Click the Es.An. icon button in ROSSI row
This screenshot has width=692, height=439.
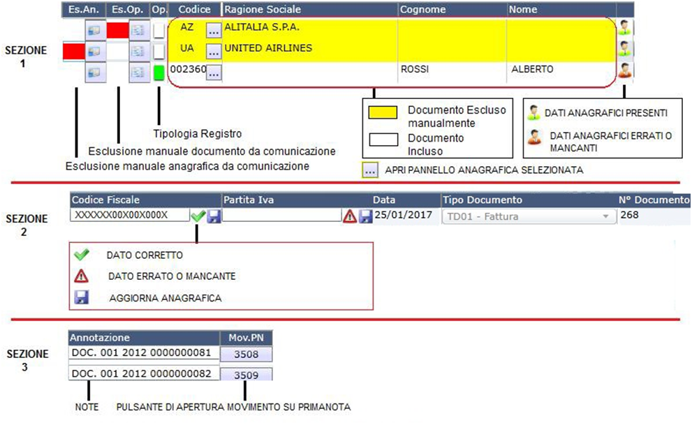[x=96, y=73]
